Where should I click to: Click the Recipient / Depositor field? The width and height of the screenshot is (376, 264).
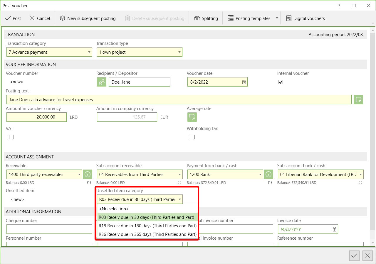(140, 82)
